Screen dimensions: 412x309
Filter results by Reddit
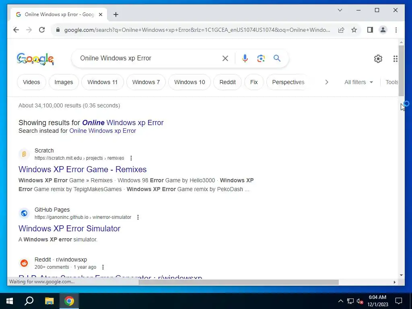(x=228, y=82)
